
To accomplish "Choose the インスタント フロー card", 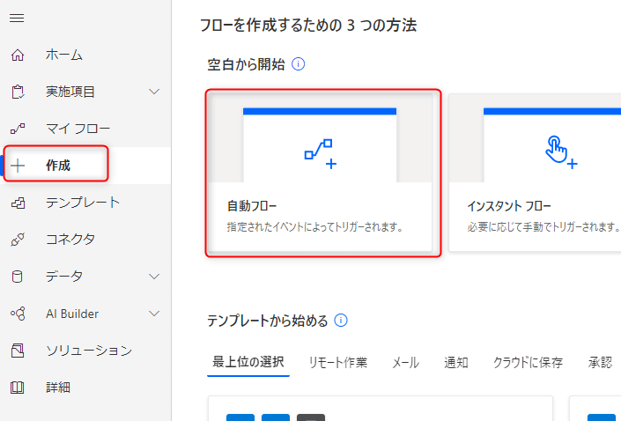I will coord(535,173).
